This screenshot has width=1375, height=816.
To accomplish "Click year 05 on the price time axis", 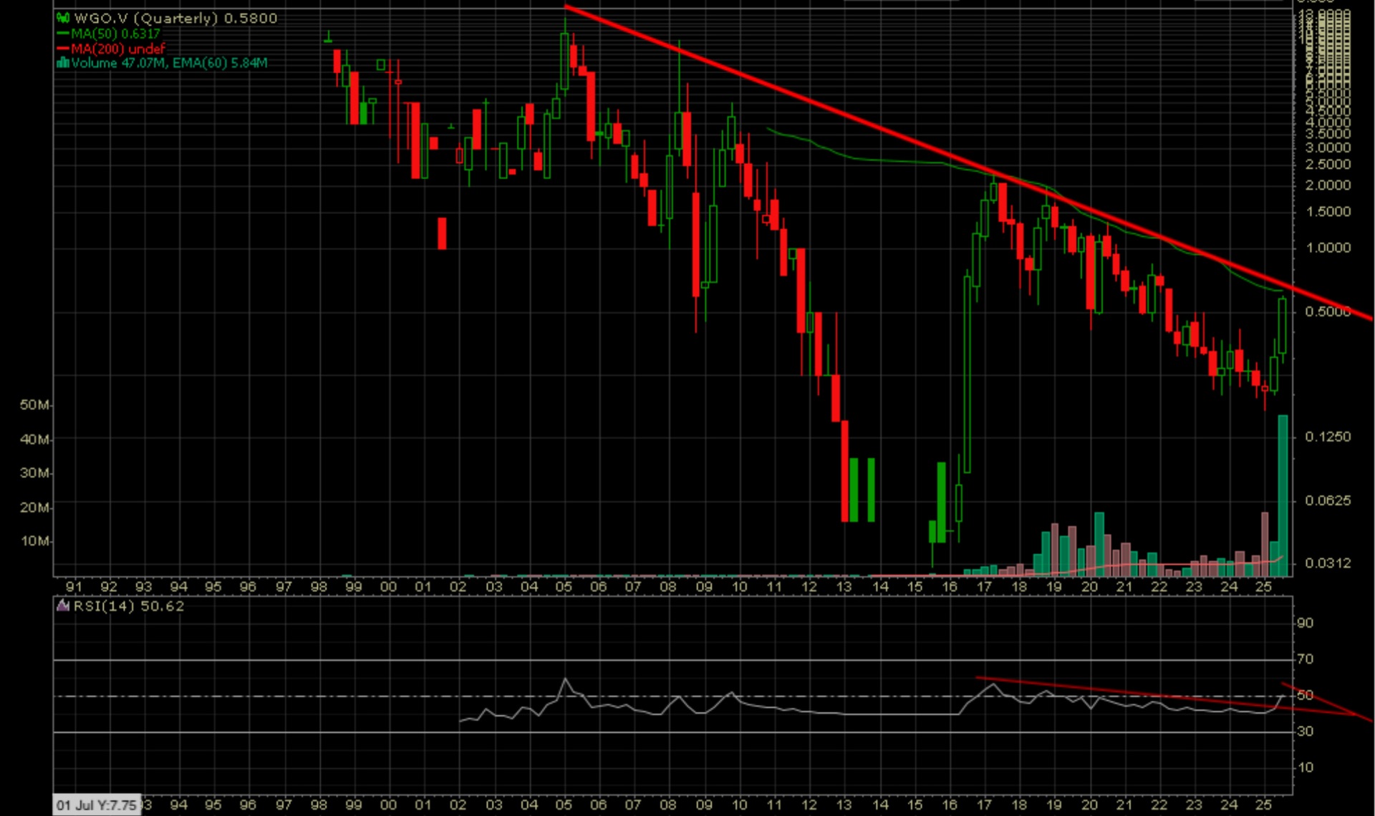I will 564,587.
